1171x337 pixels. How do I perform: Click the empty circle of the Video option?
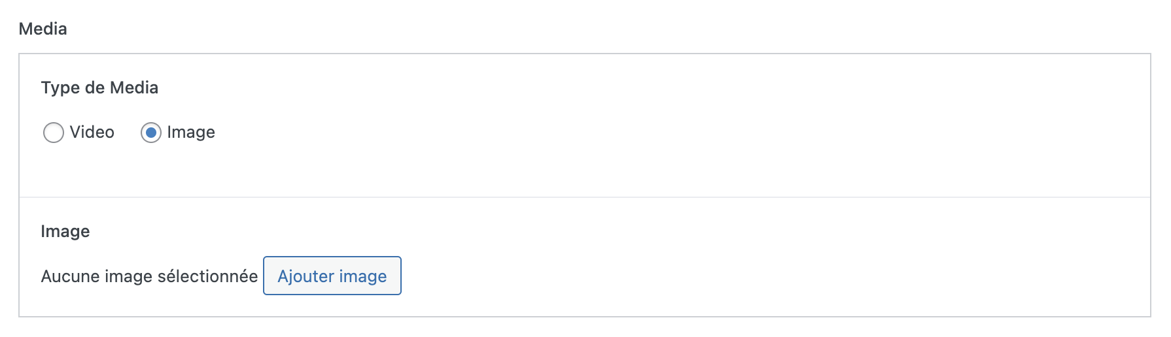click(x=54, y=133)
